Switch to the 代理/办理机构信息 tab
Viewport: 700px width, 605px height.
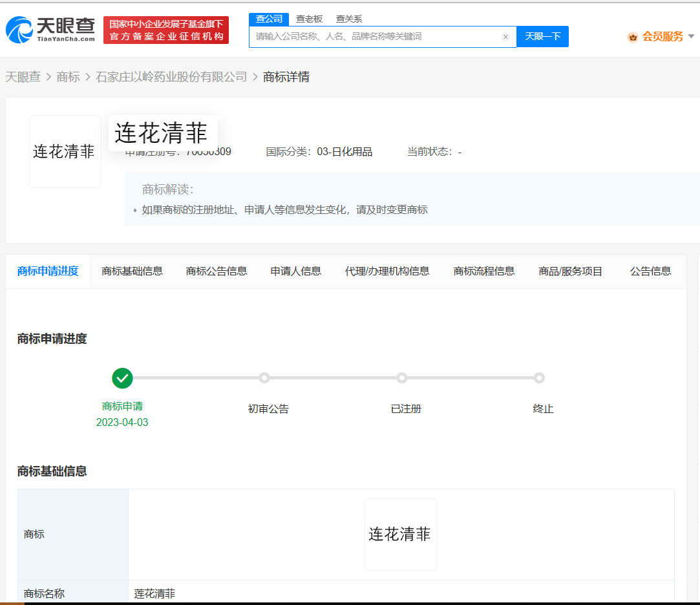point(387,271)
